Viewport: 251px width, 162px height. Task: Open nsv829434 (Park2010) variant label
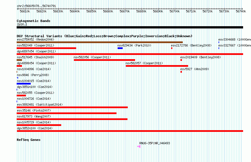click(x=134, y=45)
